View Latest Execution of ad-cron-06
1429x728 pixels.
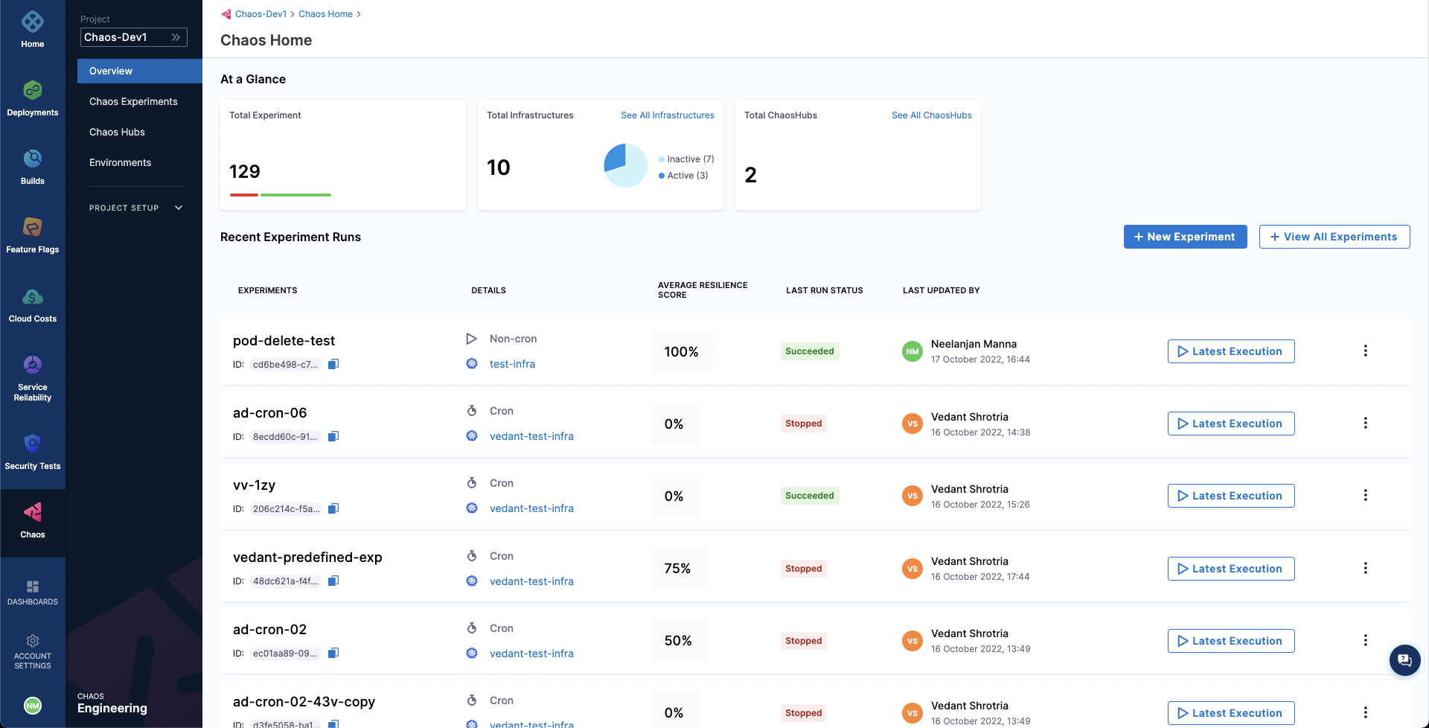1231,424
